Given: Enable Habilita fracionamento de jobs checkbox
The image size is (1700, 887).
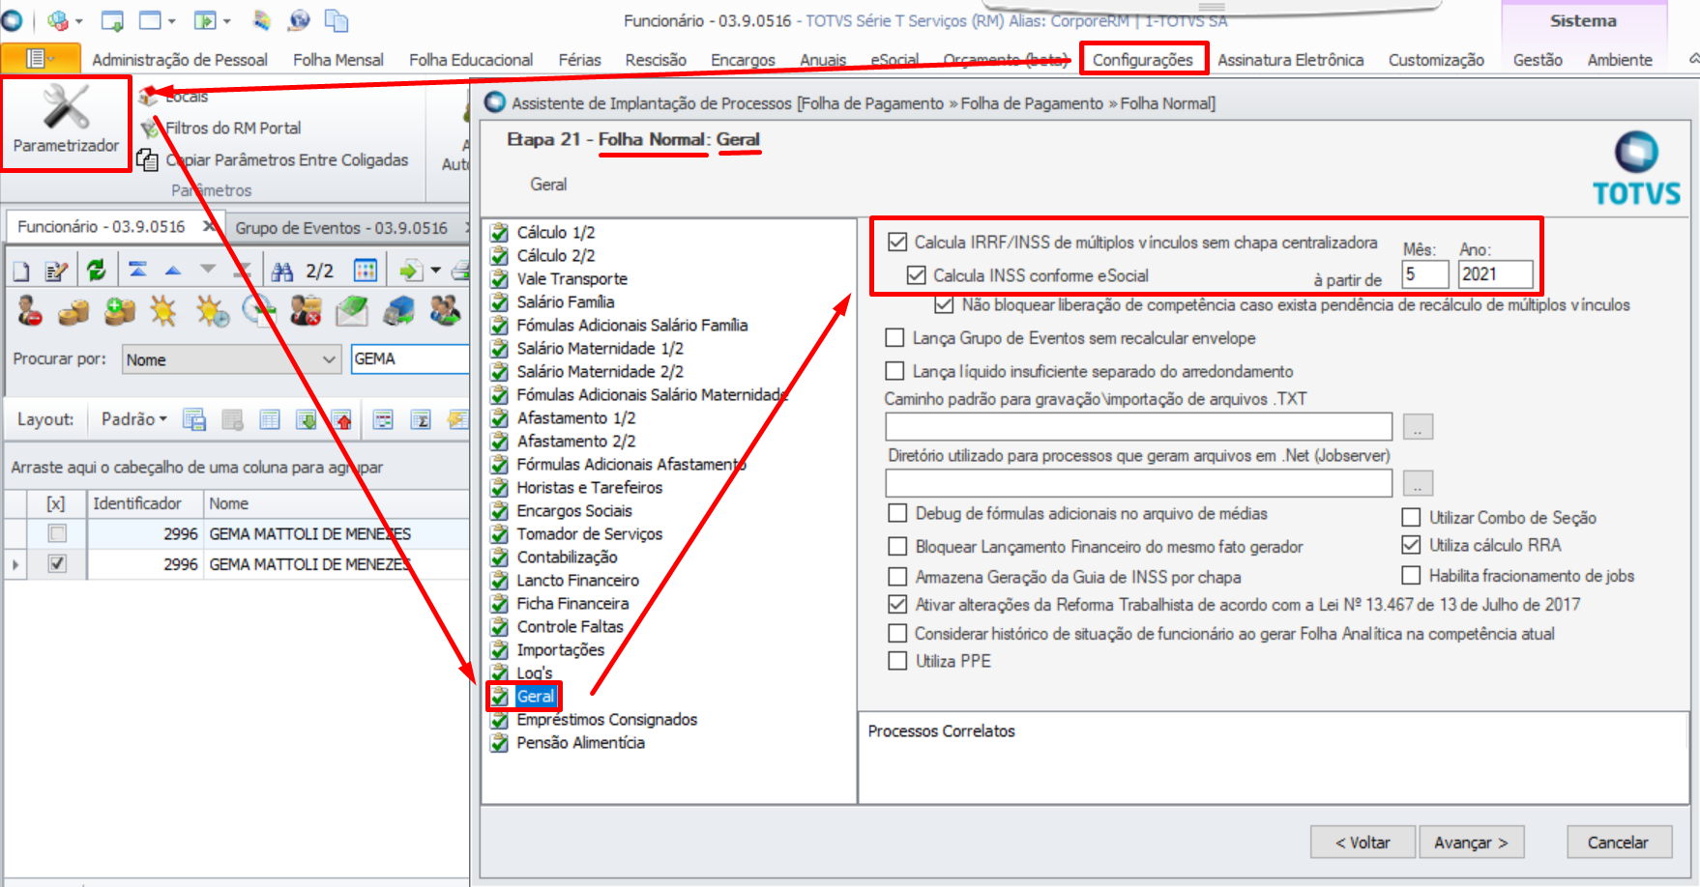Looking at the screenshot, I should click(x=1412, y=576).
